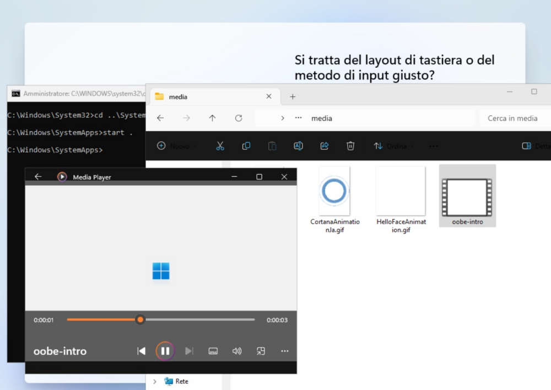The width and height of the screenshot is (551, 390).
Task: Open the Ordina sort dropdown
Action: coord(393,146)
